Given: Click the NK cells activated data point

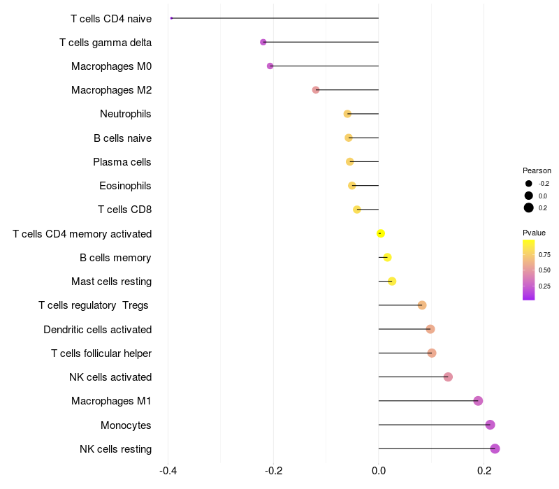Looking at the screenshot, I should pyautogui.click(x=448, y=377).
